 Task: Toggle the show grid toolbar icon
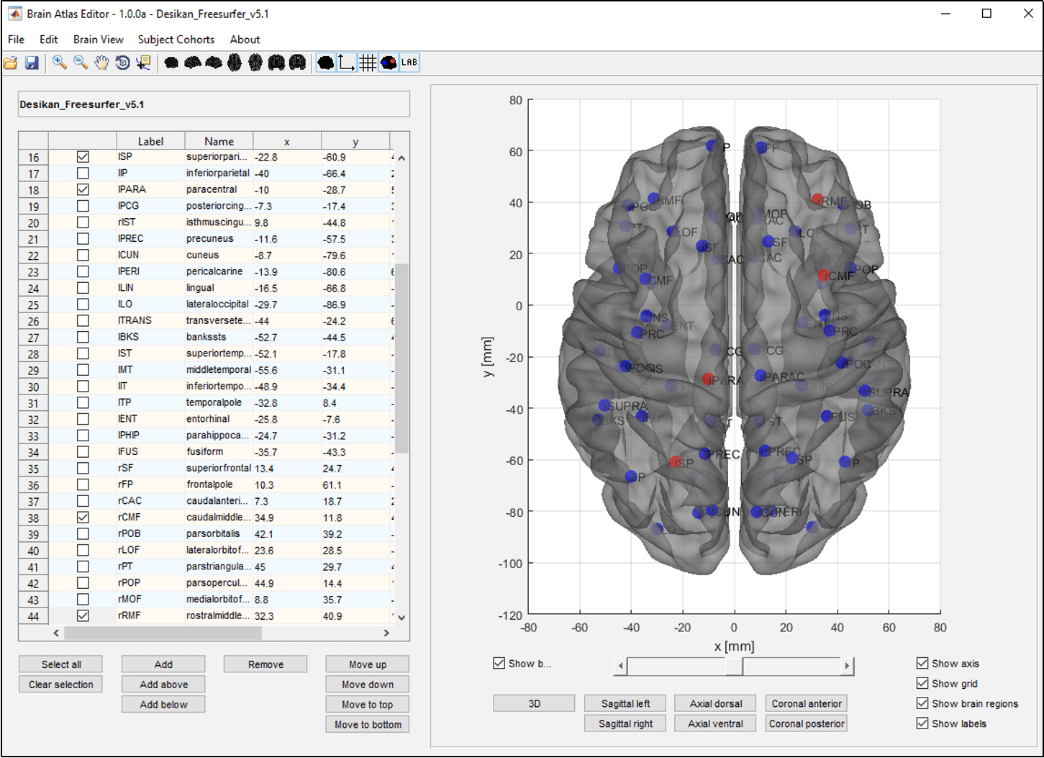click(368, 63)
